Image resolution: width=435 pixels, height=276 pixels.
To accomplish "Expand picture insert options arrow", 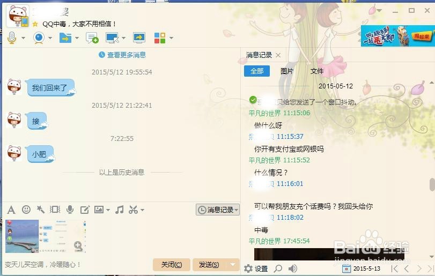I will [108, 210].
